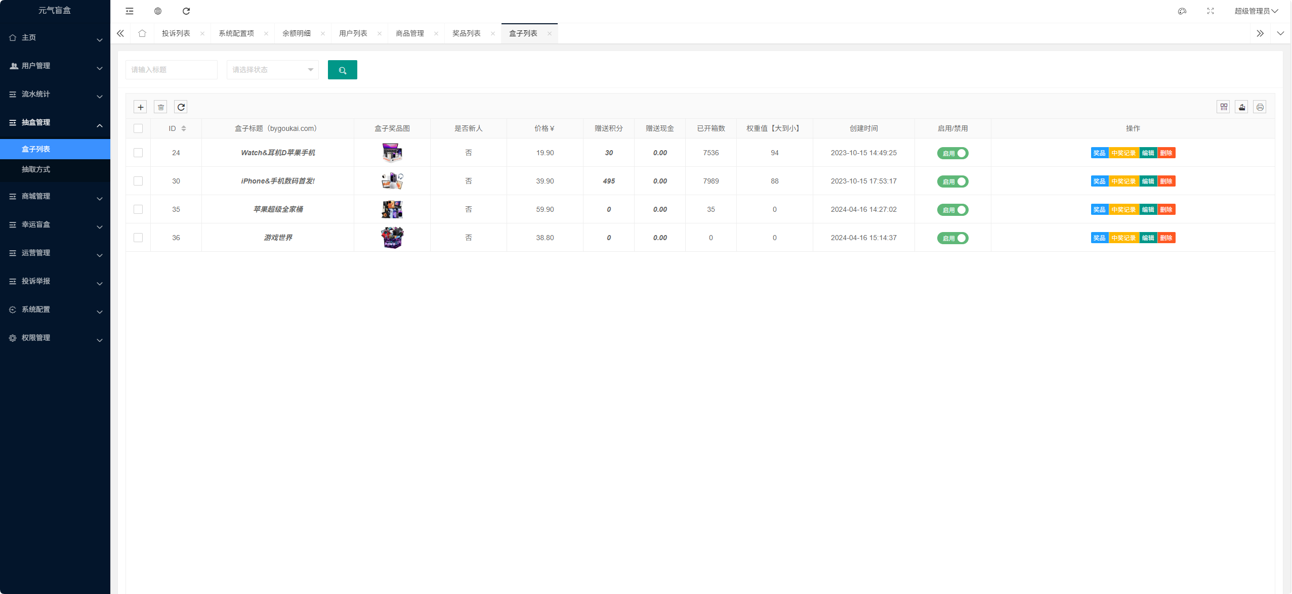This screenshot has height=594, width=1292.
Task: Disable the box with ID 24
Action: 952,153
